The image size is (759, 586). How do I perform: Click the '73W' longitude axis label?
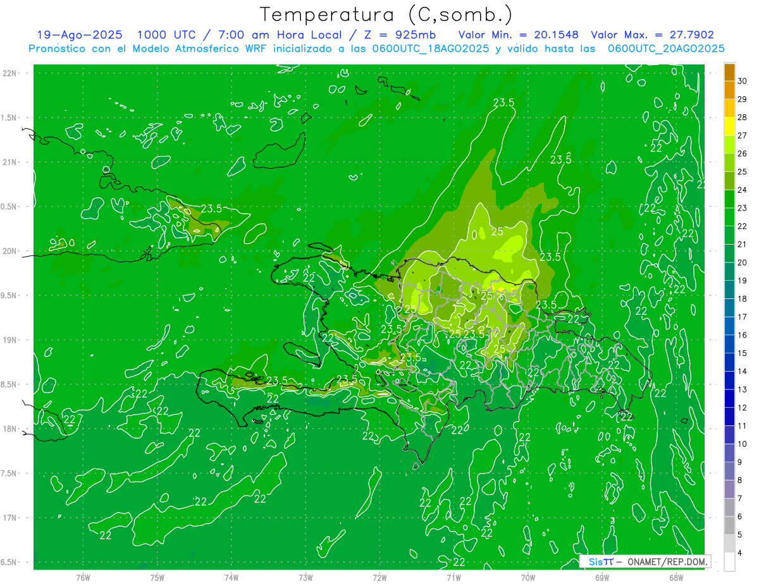305,577
